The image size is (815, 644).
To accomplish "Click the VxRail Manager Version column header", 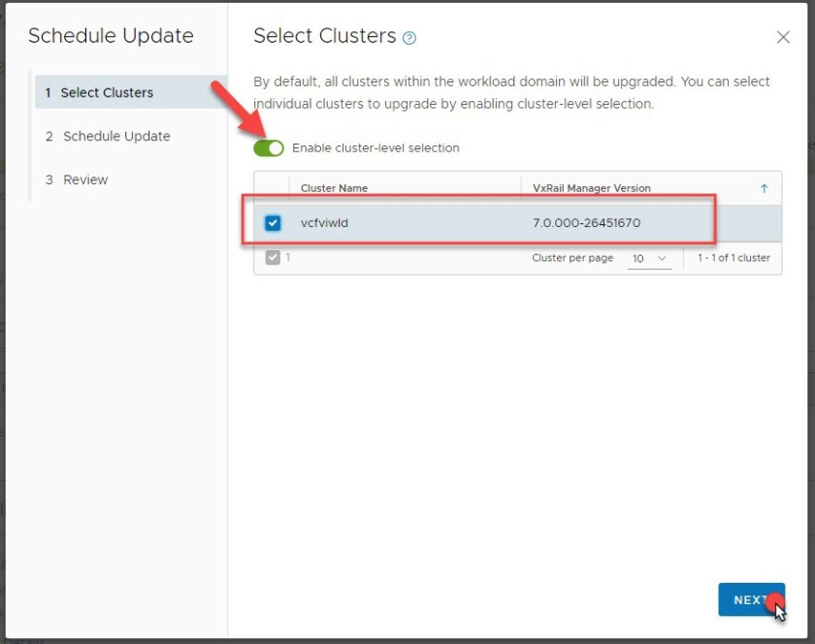I will (592, 188).
